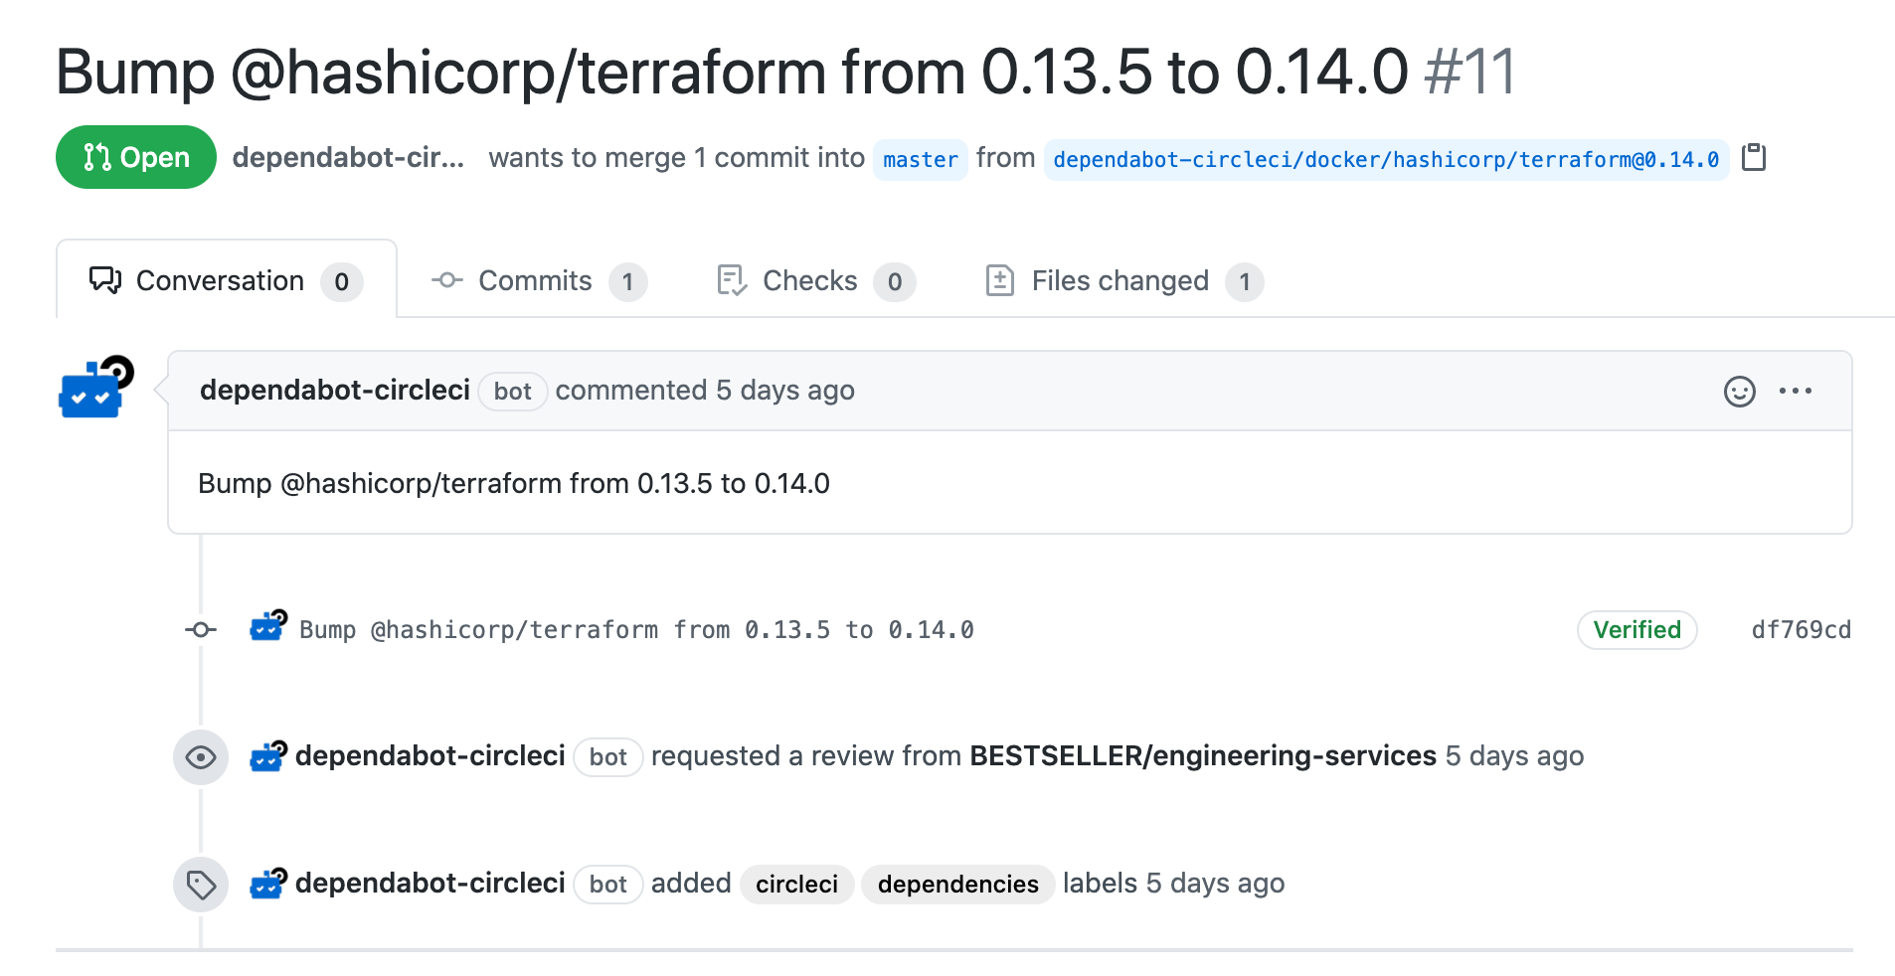
Task: Click the pull request title text
Action: 732,72
